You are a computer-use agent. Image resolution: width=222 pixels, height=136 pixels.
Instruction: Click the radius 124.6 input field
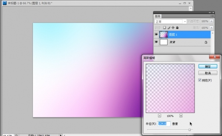point(164,124)
